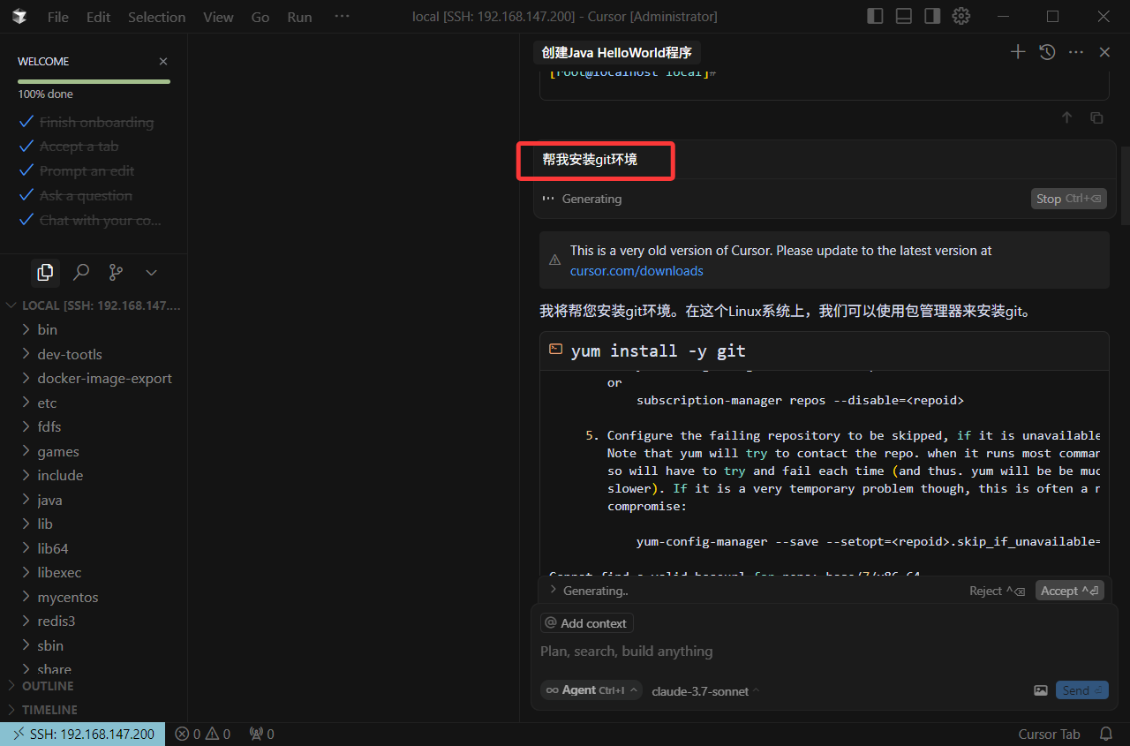Attach image icon in chat input
This screenshot has width=1130, height=746.
[x=1041, y=690]
